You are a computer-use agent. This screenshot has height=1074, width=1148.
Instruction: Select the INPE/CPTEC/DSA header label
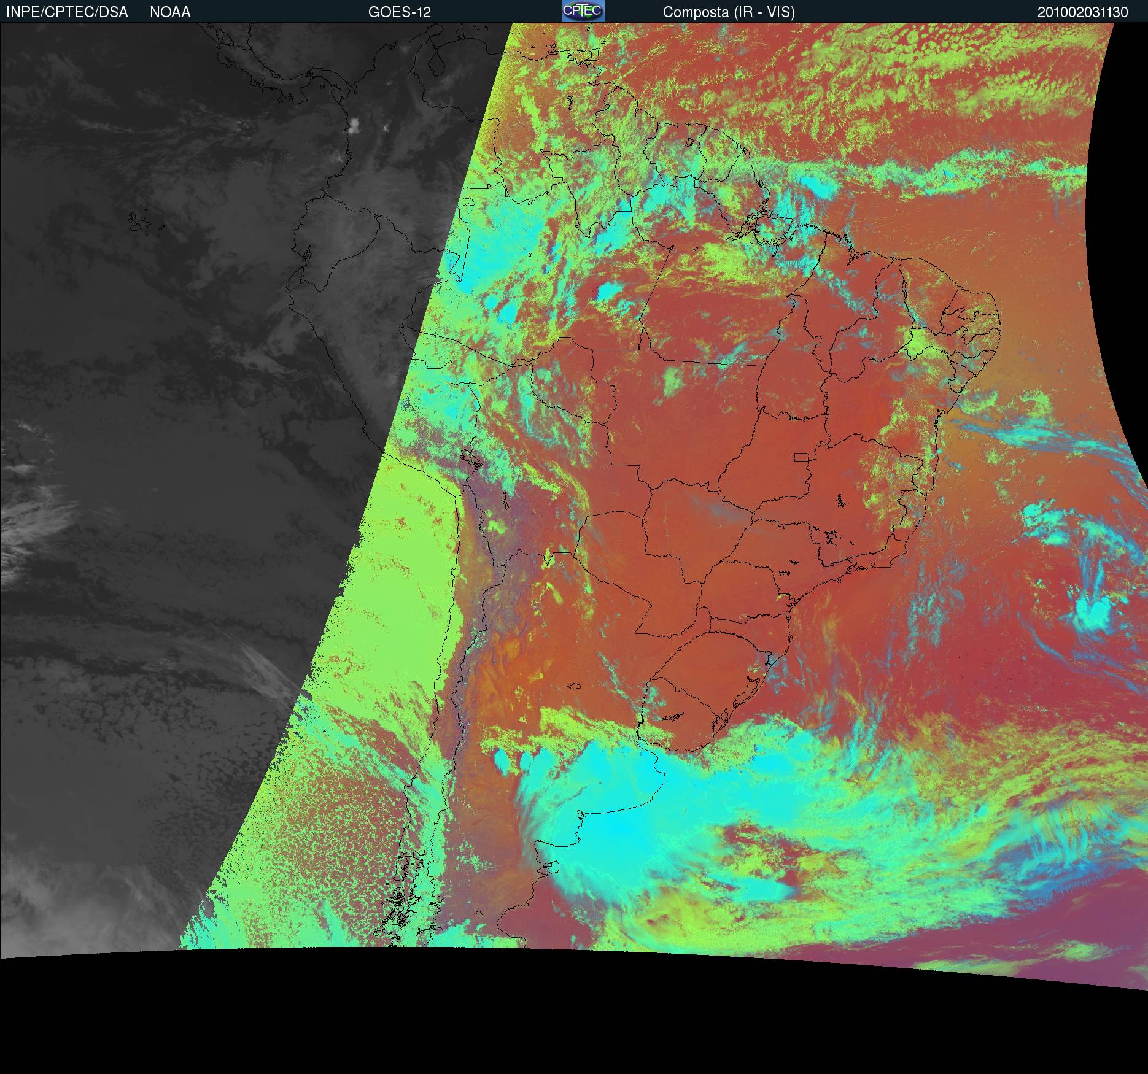pos(67,12)
